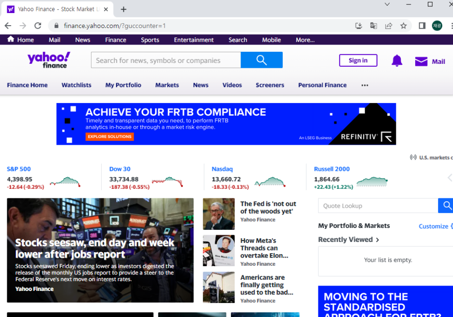The height and width of the screenshot is (317, 453).
Task: Open the S&P 500 index link
Action: pyautogui.click(x=19, y=169)
